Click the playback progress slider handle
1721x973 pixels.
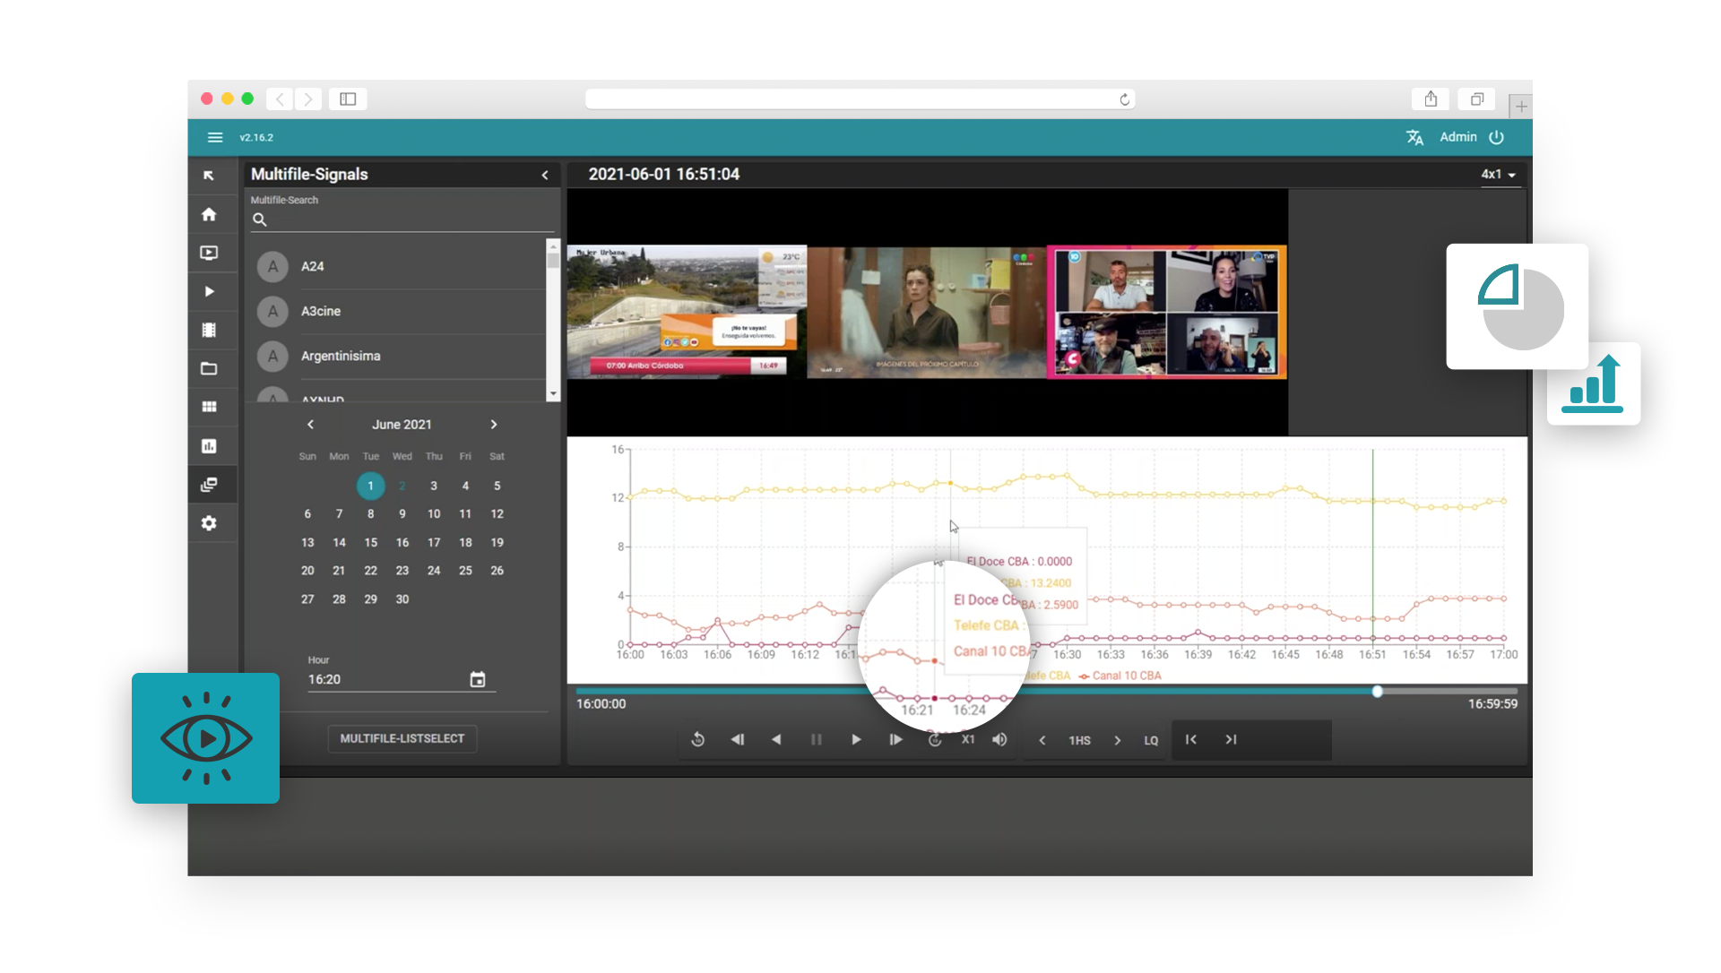coord(1378,691)
